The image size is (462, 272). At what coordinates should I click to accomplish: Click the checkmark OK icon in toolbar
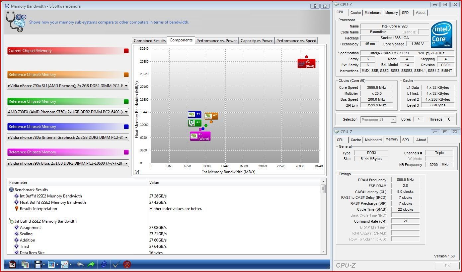coord(116,264)
